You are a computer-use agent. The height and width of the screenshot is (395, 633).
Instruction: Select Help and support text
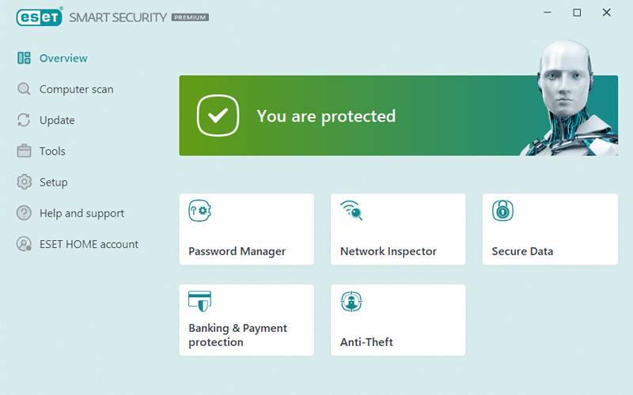81,213
